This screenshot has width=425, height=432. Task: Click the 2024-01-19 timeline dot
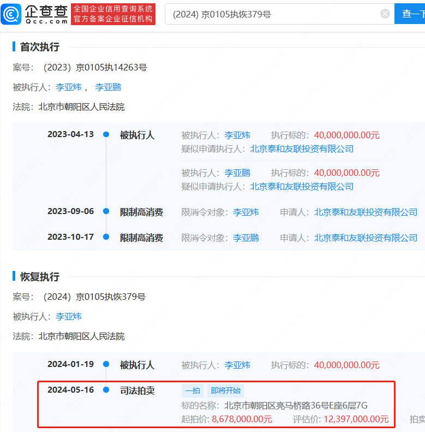106,364
